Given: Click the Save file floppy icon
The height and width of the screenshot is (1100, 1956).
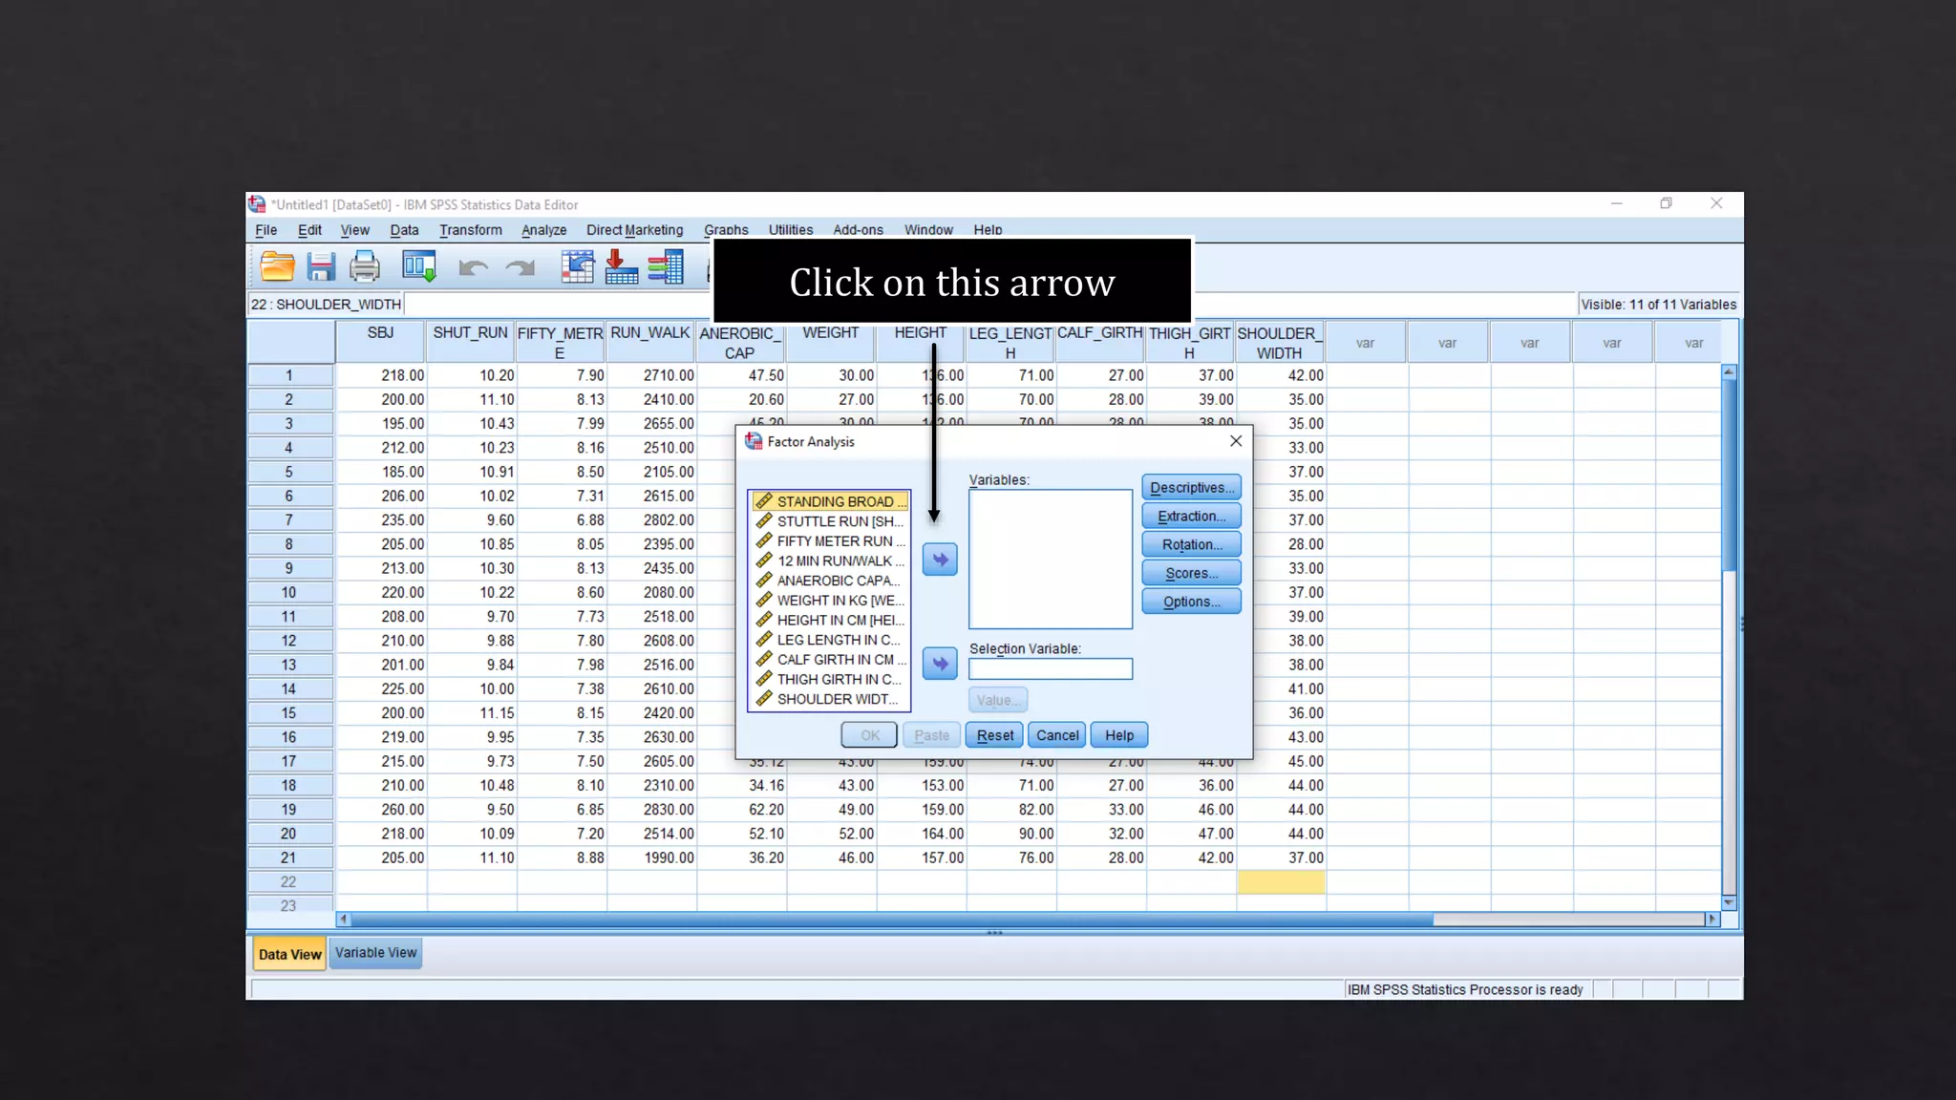Looking at the screenshot, I should (321, 266).
